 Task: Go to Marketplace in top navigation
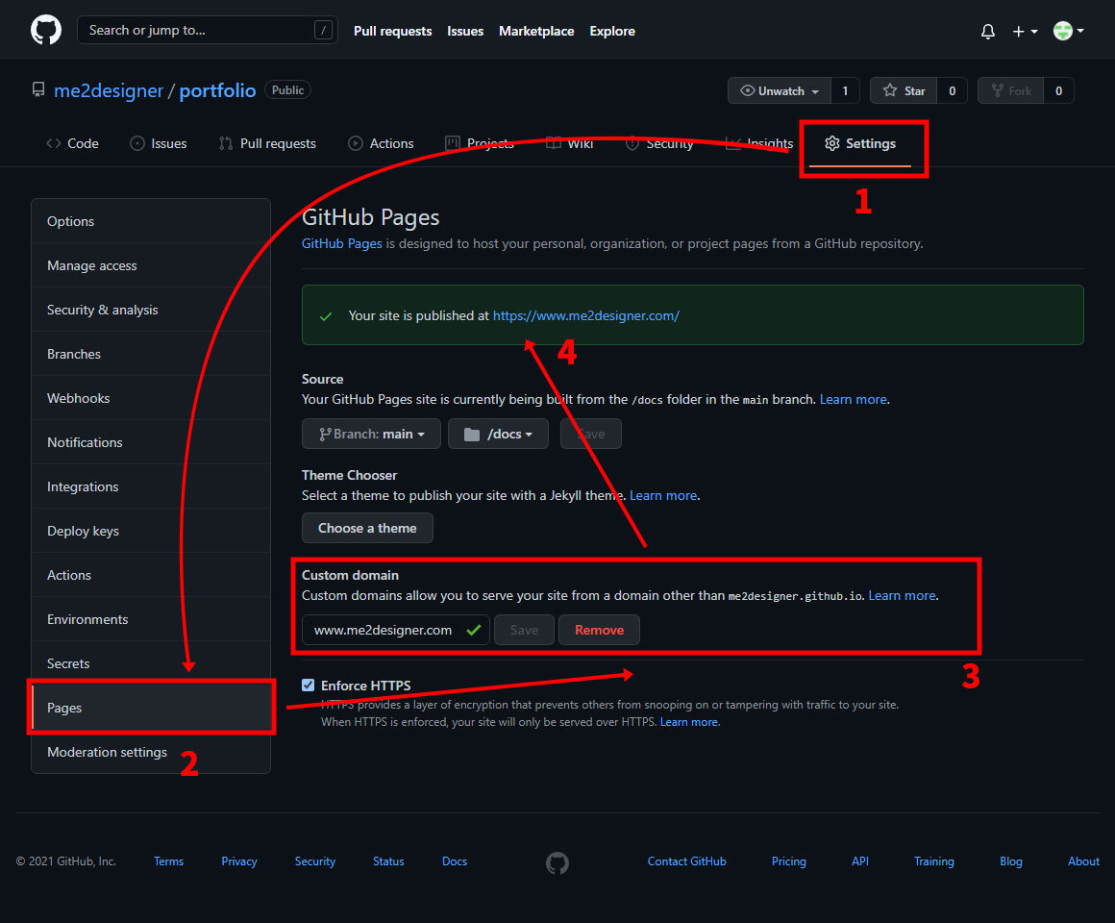point(536,32)
